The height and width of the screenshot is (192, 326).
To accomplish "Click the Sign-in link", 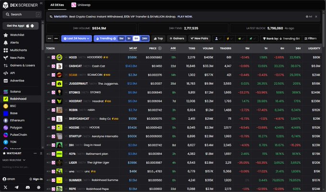I will coord(36,179).
